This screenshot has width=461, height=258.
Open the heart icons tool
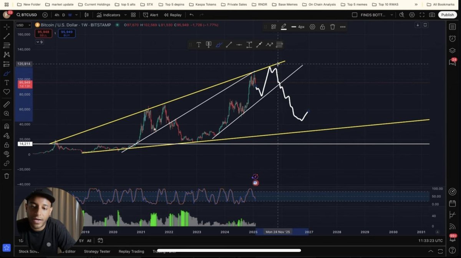pos(7,92)
